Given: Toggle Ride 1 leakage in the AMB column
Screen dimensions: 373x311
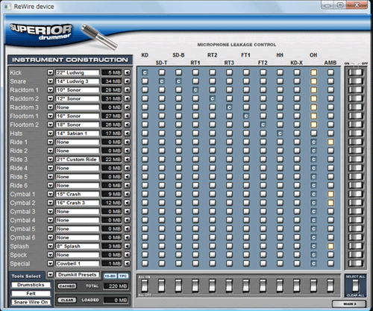Looking at the screenshot, I should [x=330, y=142].
